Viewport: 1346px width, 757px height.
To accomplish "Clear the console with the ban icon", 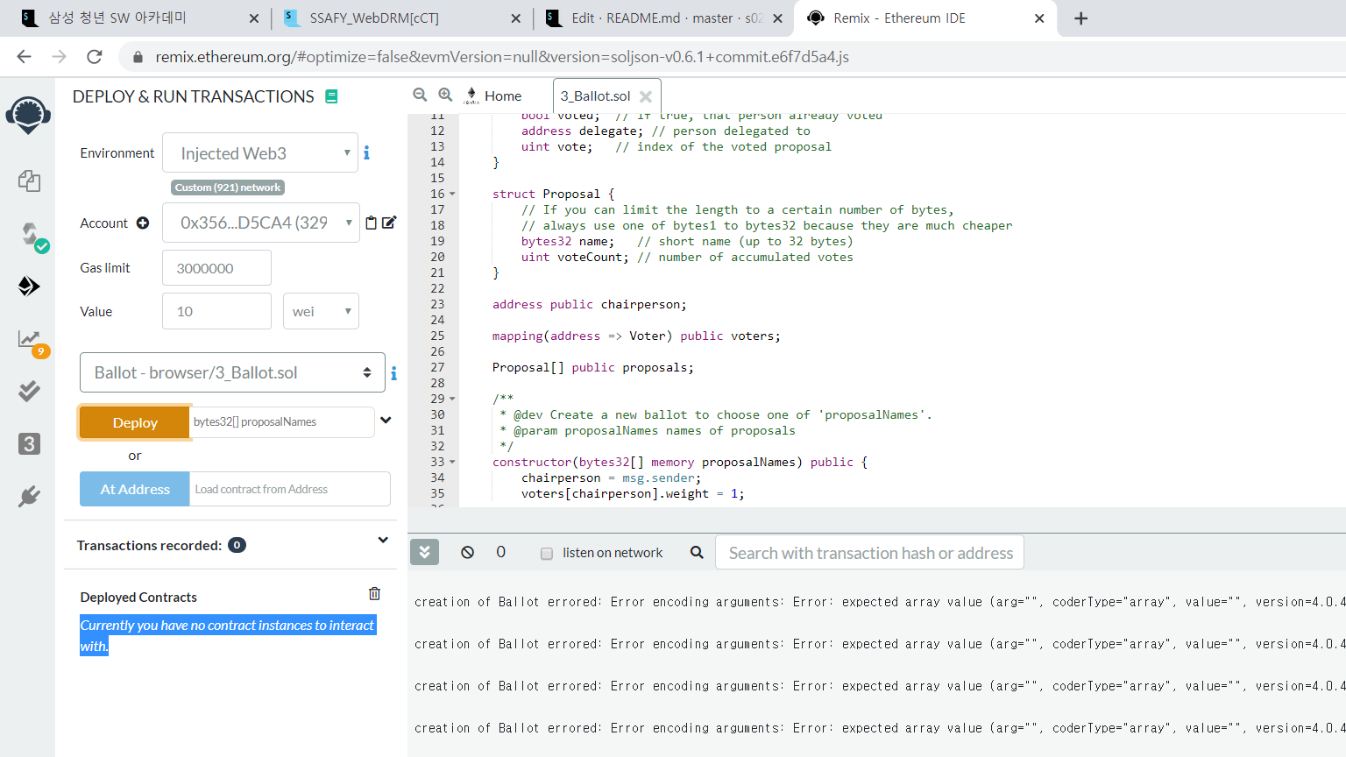I will (x=468, y=553).
